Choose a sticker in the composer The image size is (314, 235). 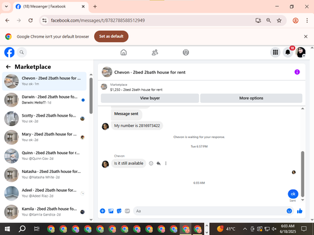tap(119, 211)
